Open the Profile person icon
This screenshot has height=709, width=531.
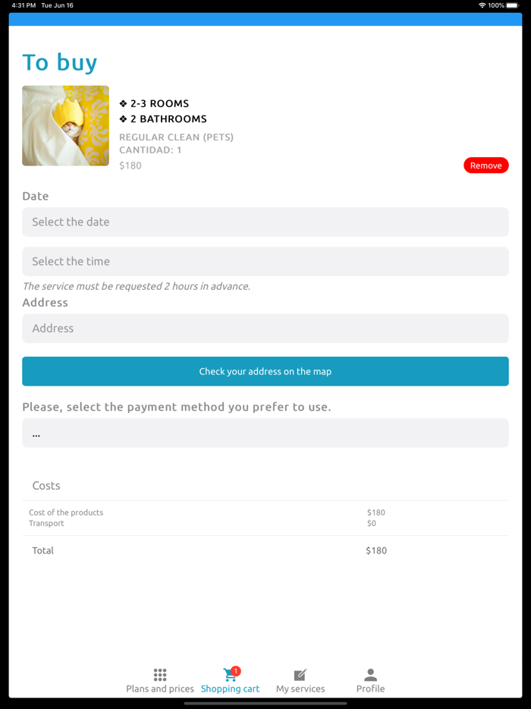point(370,675)
